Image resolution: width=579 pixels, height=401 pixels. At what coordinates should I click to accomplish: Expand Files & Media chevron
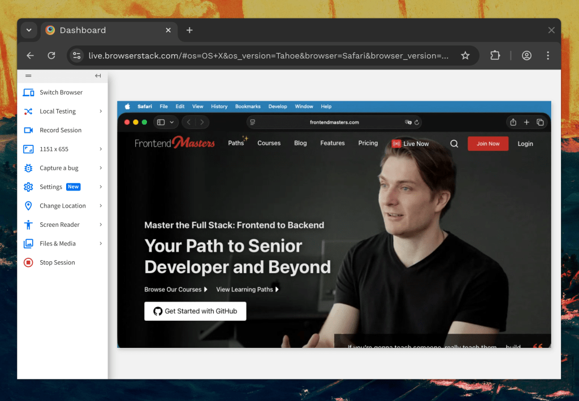(101, 243)
